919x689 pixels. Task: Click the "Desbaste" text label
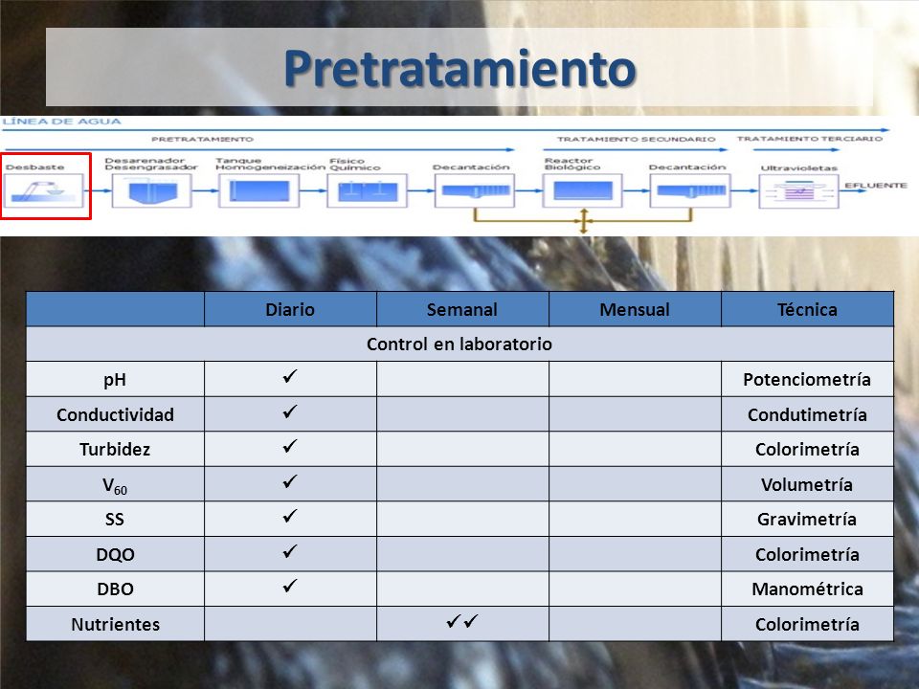[34, 167]
